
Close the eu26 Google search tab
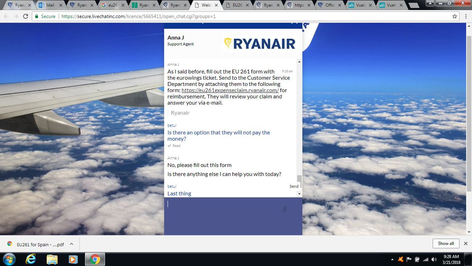124,6
